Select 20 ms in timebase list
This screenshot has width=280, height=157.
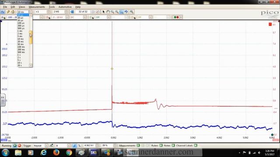[21, 41]
